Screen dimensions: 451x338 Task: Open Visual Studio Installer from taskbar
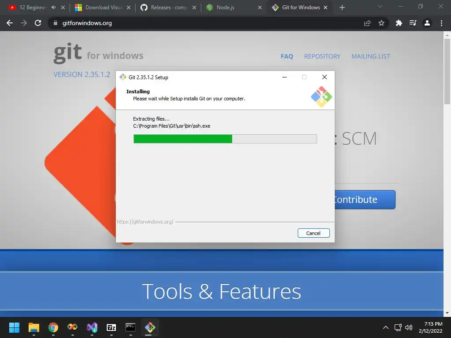92,327
